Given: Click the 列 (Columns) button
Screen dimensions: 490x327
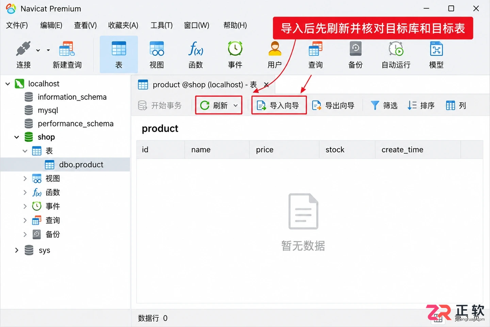Looking at the screenshot, I should (456, 106).
